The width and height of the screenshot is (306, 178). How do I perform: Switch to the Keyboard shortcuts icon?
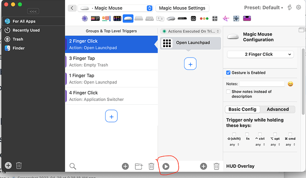(149, 19)
